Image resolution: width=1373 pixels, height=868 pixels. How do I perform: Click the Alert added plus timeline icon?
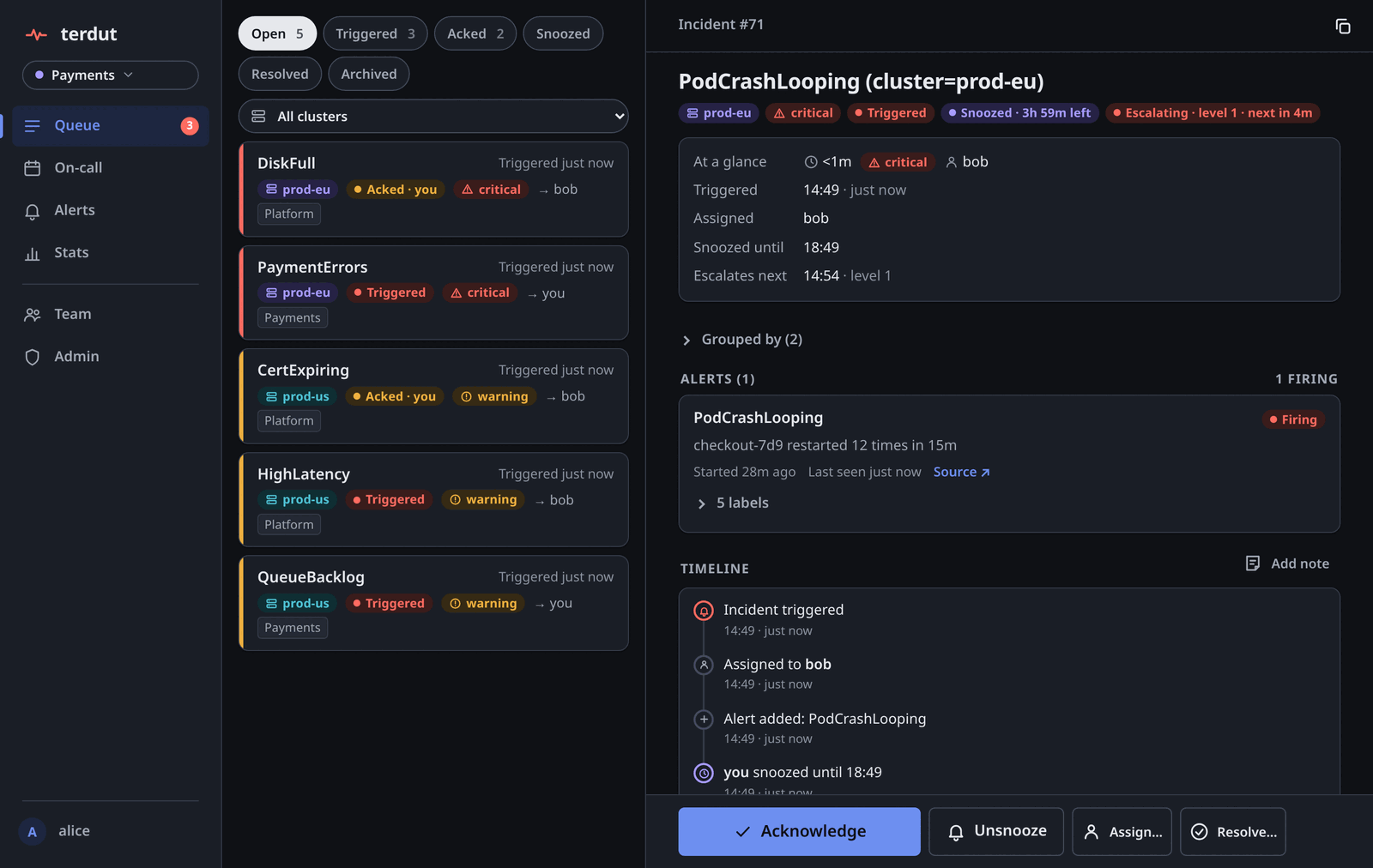(x=704, y=719)
